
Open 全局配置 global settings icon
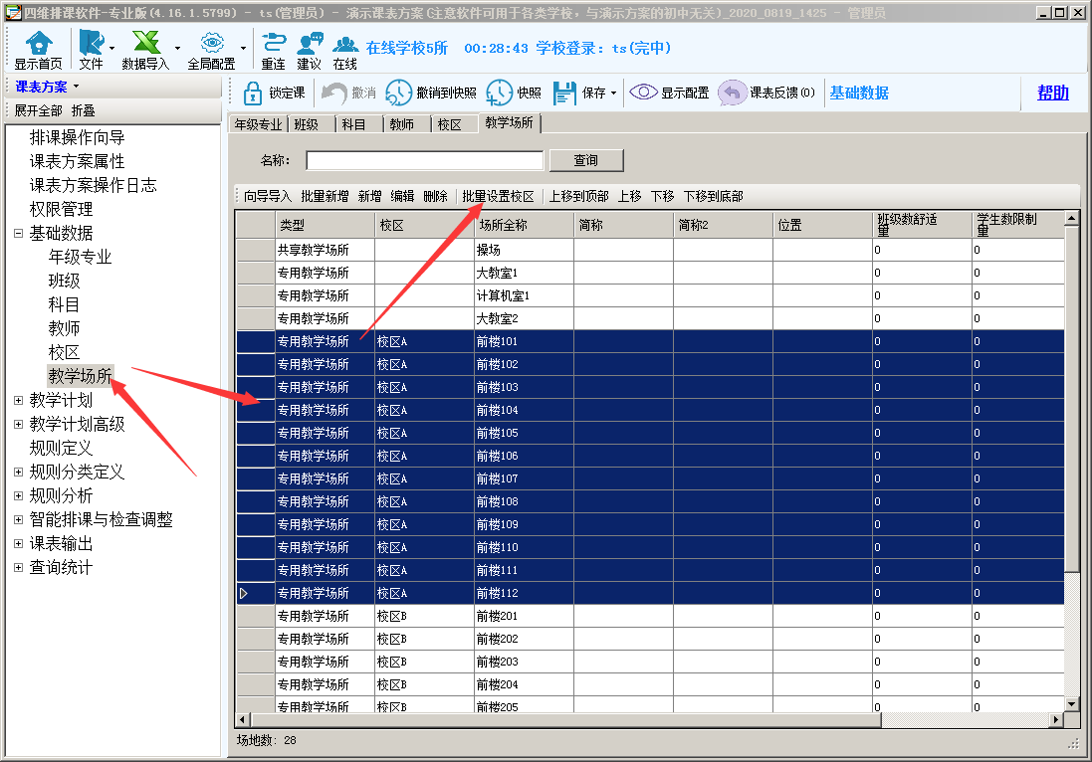pyautogui.click(x=211, y=44)
